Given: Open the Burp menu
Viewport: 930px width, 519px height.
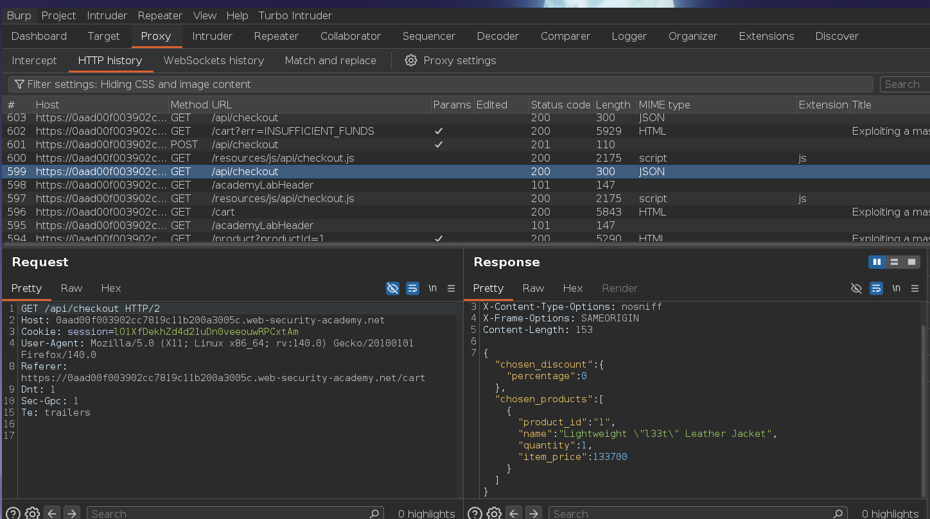Looking at the screenshot, I should tap(19, 15).
